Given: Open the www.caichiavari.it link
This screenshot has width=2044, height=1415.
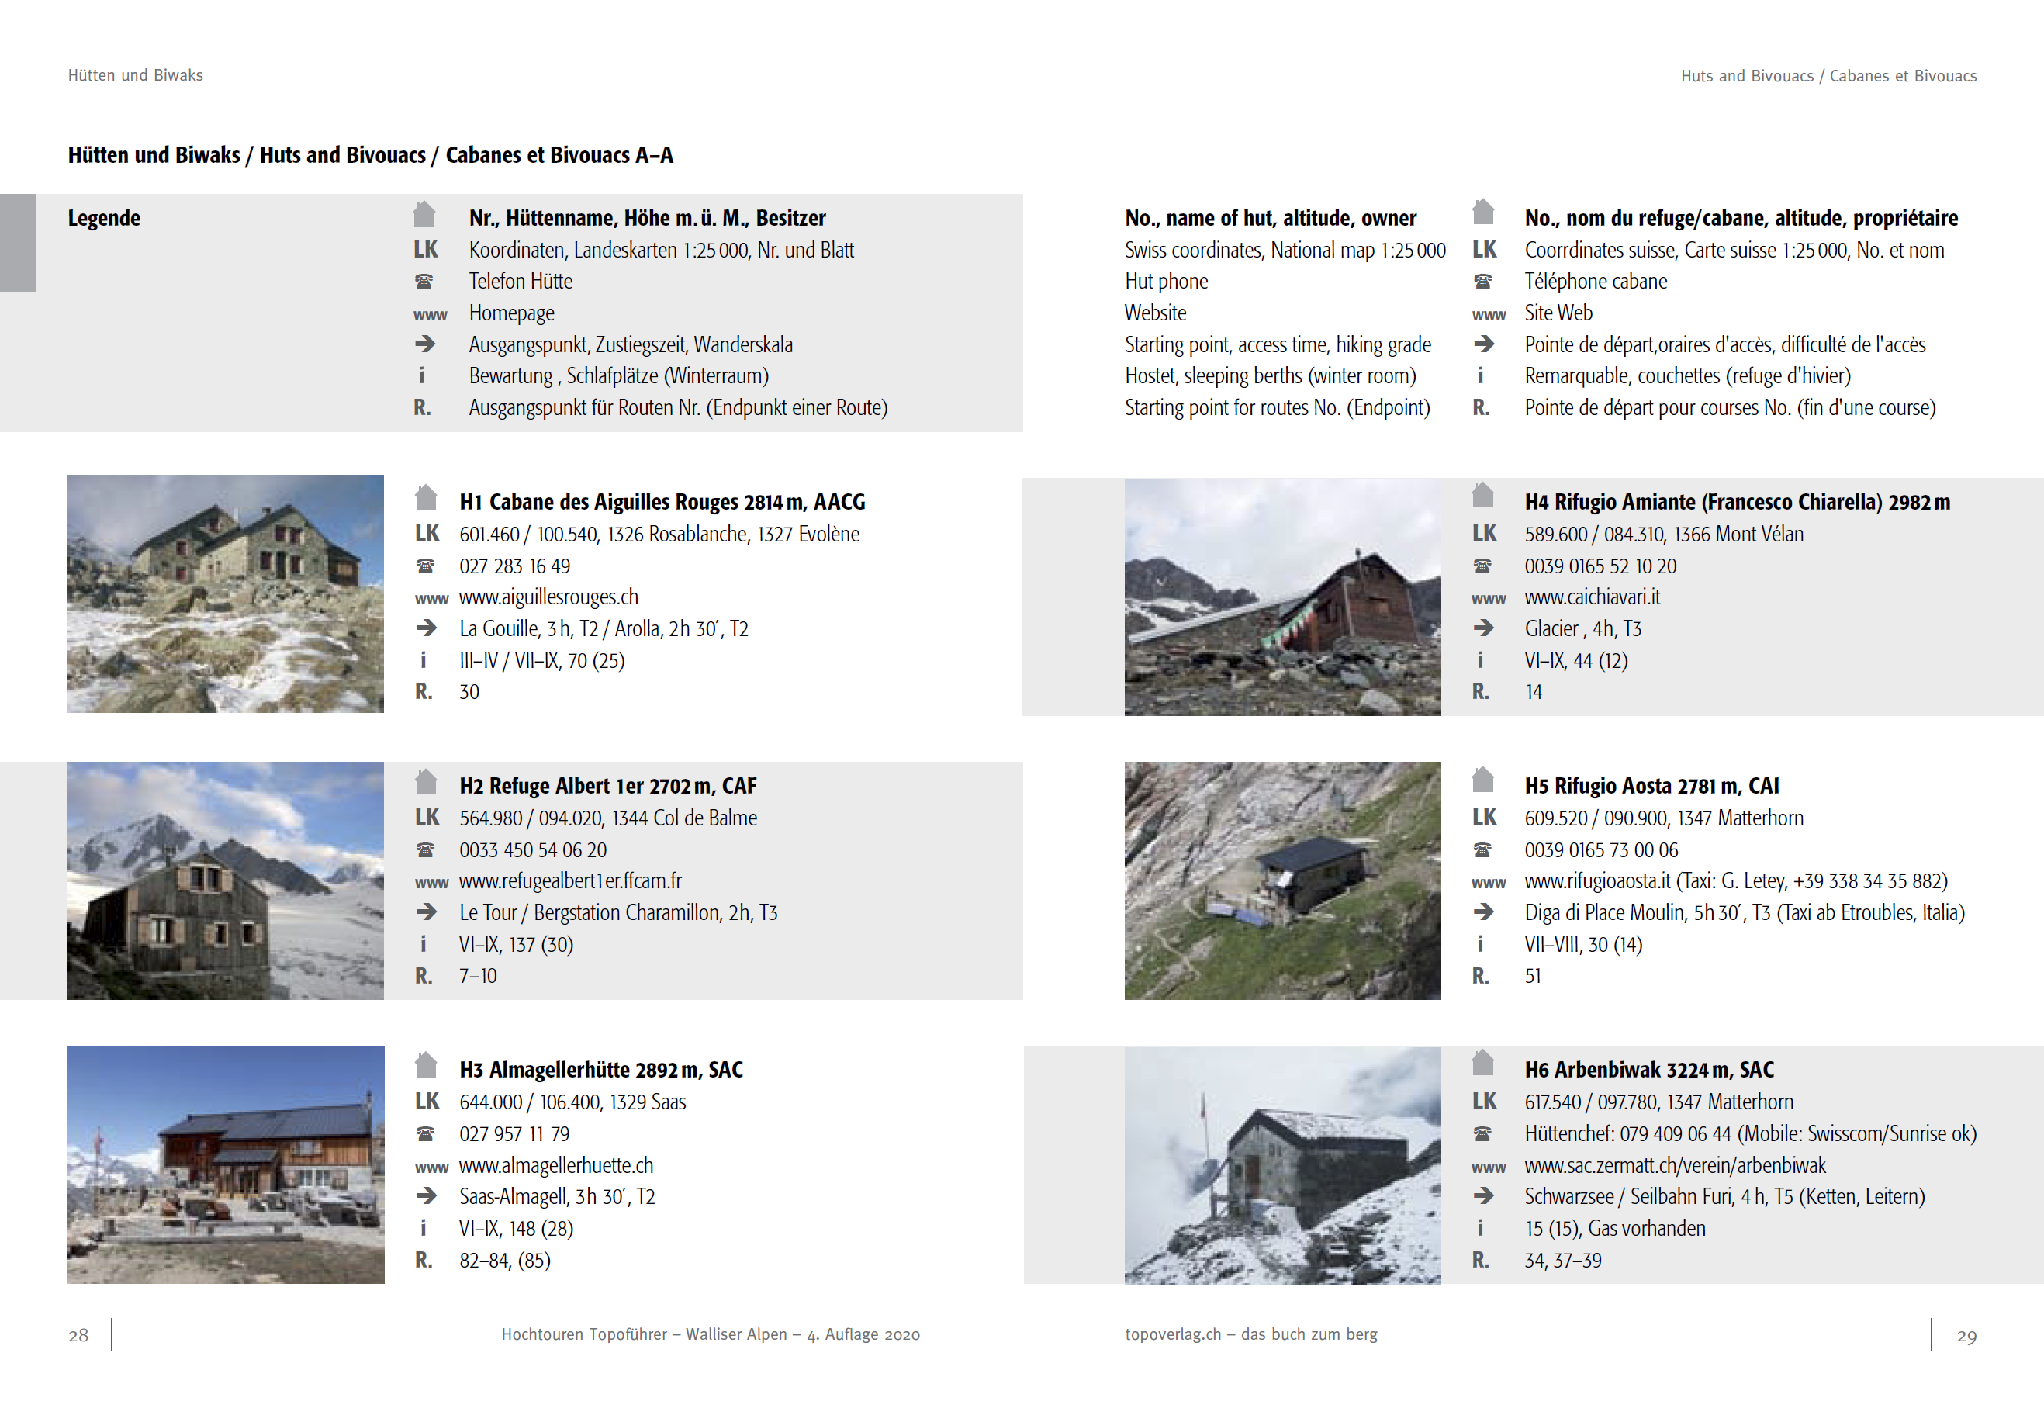Looking at the screenshot, I should (1592, 597).
